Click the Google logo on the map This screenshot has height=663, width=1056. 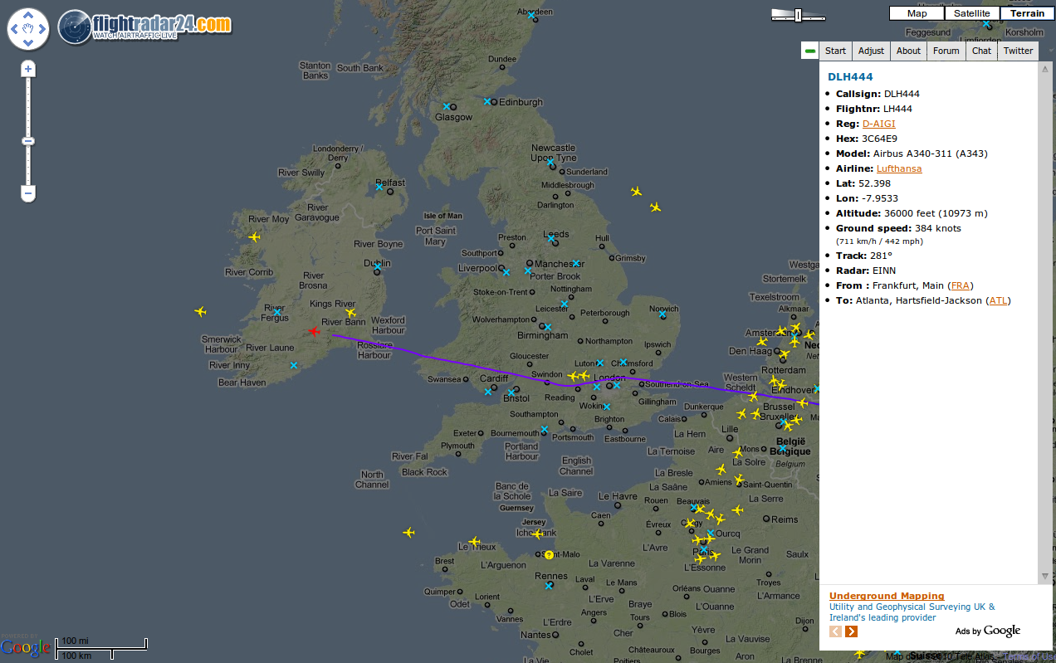[26, 647]
